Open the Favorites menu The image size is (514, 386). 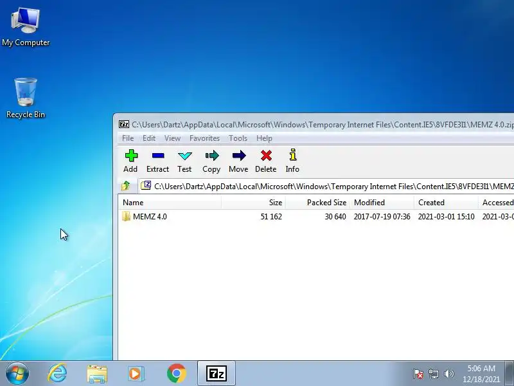click(204, 138)
